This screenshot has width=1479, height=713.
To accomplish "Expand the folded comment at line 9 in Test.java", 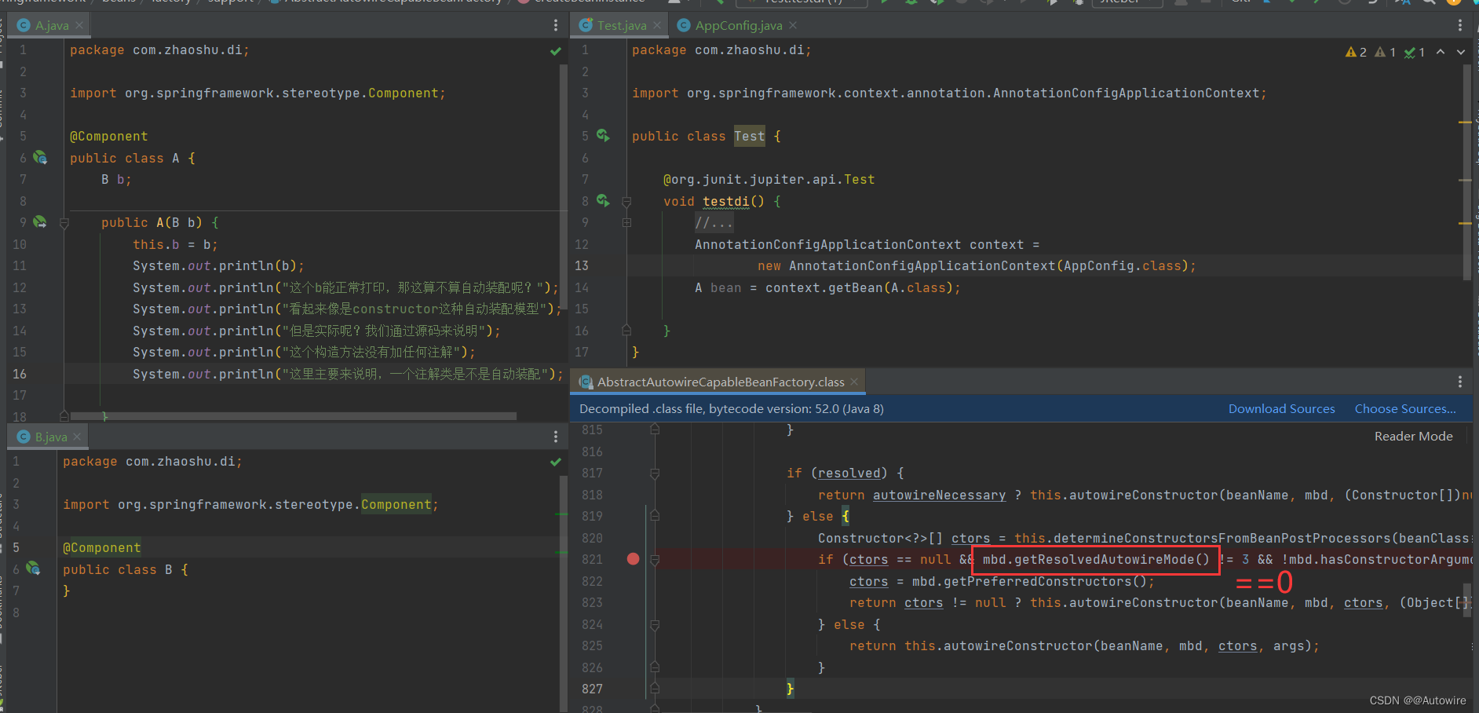I will pyautogui.click(x=626, y=223).
